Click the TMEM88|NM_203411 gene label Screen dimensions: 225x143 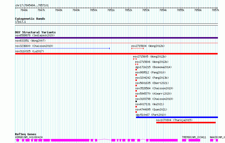point(194,137)
